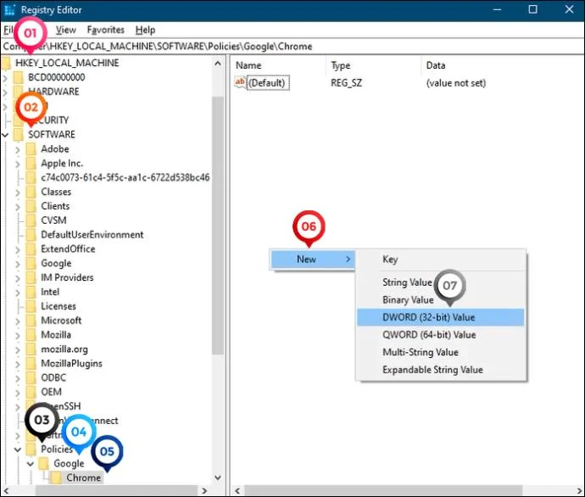This screenshot has height=497, width=585.
Task: Click tree pane scroll down arrow
Action: (218, 477)
